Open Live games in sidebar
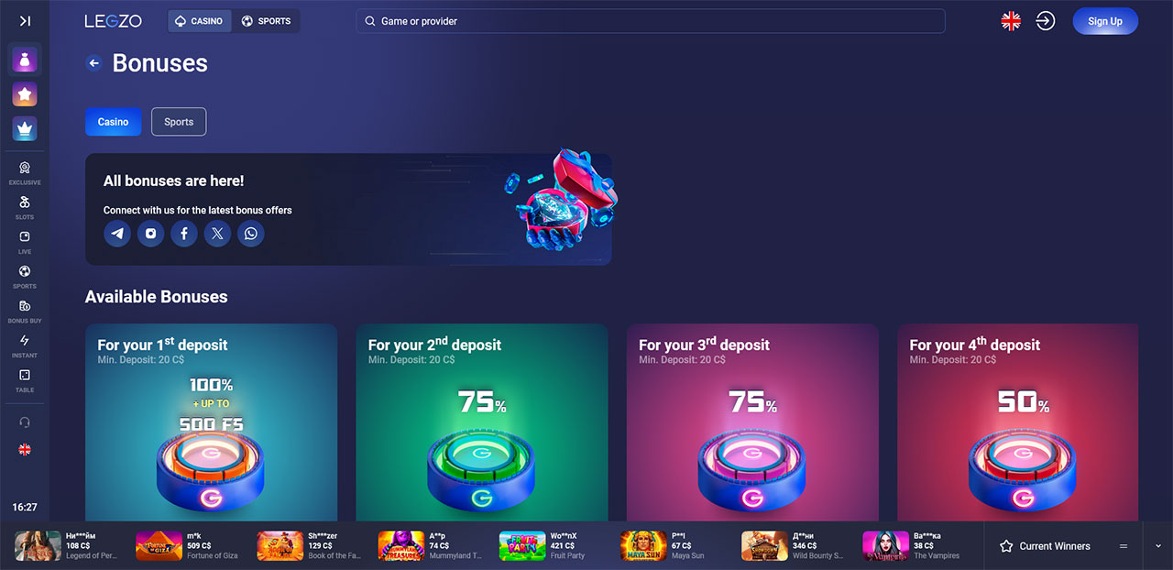1173x570 pixels. coord(25,242)
